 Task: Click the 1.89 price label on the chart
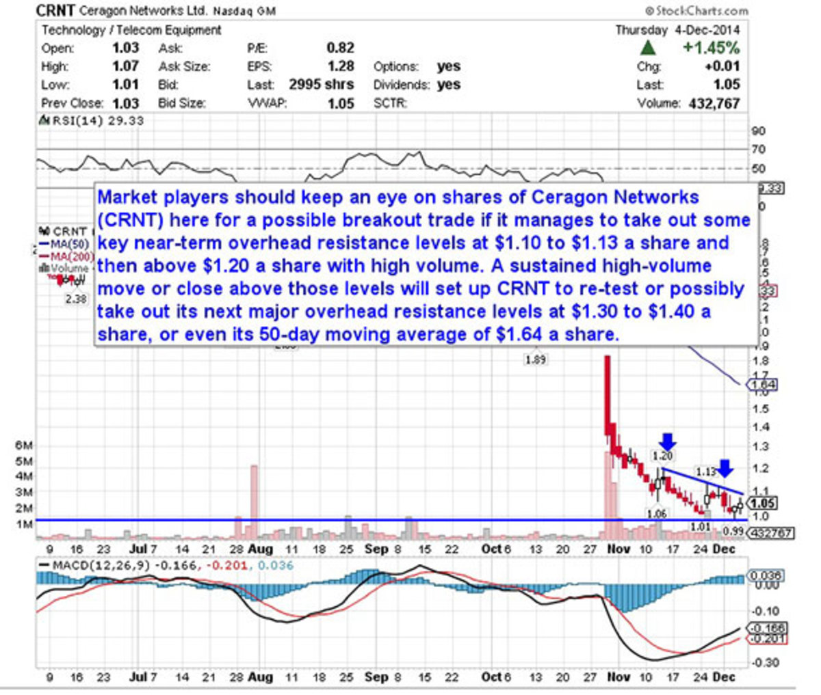tap(535, 360)
